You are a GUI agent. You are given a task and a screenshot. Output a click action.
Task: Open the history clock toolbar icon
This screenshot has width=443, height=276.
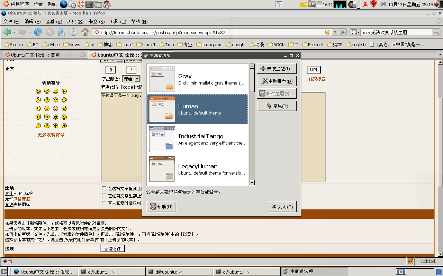click(x=73, y=32)
